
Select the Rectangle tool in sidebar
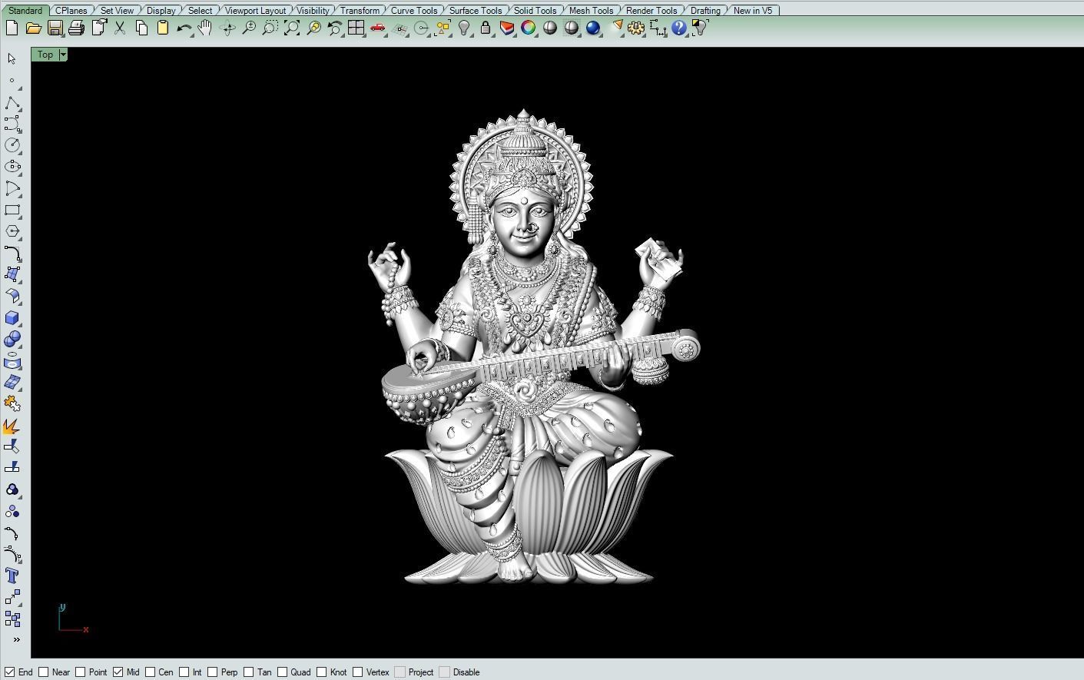tap(12, 210)
